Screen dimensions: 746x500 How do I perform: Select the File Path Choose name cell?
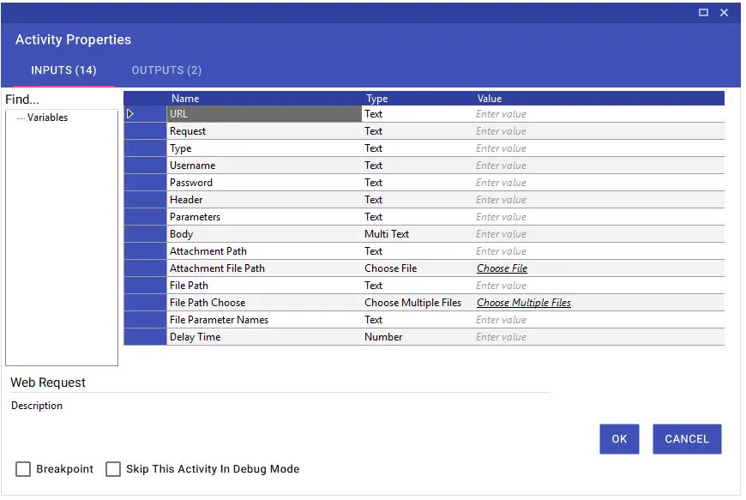pos(264,303)
